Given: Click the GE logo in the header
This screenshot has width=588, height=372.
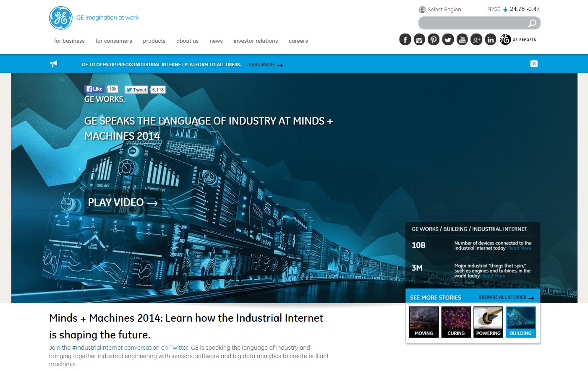Looking at the screenshot, I should (61, 18).
